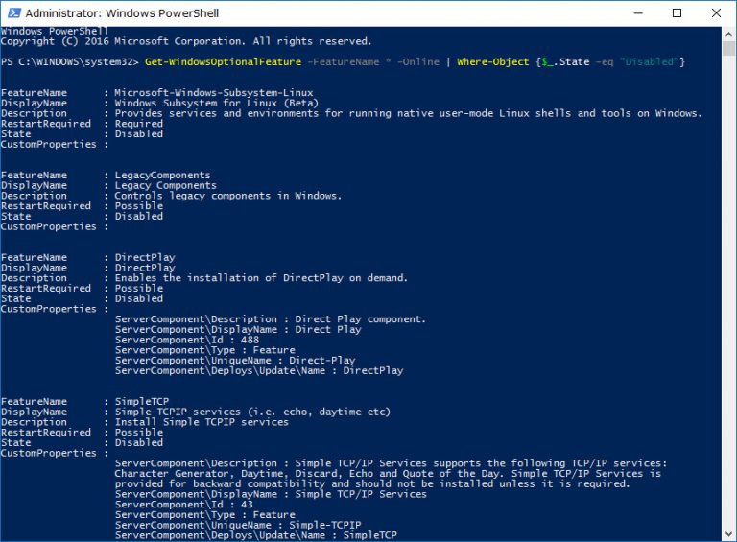The height and width of the screenshot is (542, 737).
Task: Click the ServerComponent\Id : 488 line
Action: click(187, 340)
